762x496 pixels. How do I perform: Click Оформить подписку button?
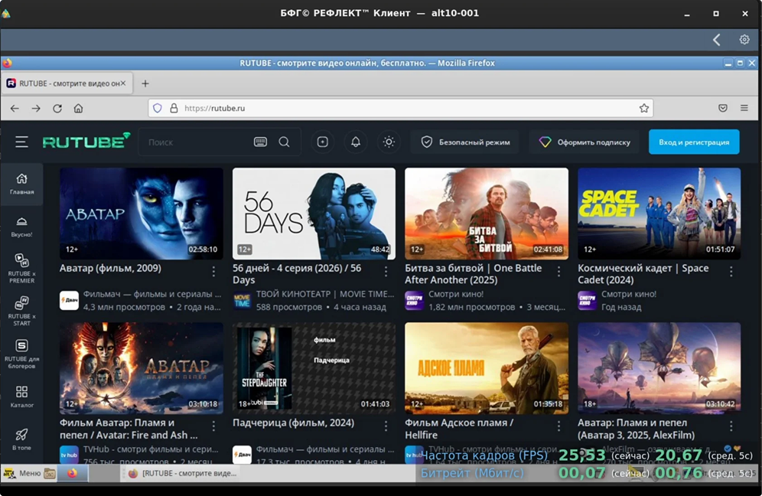pos(585,142)
